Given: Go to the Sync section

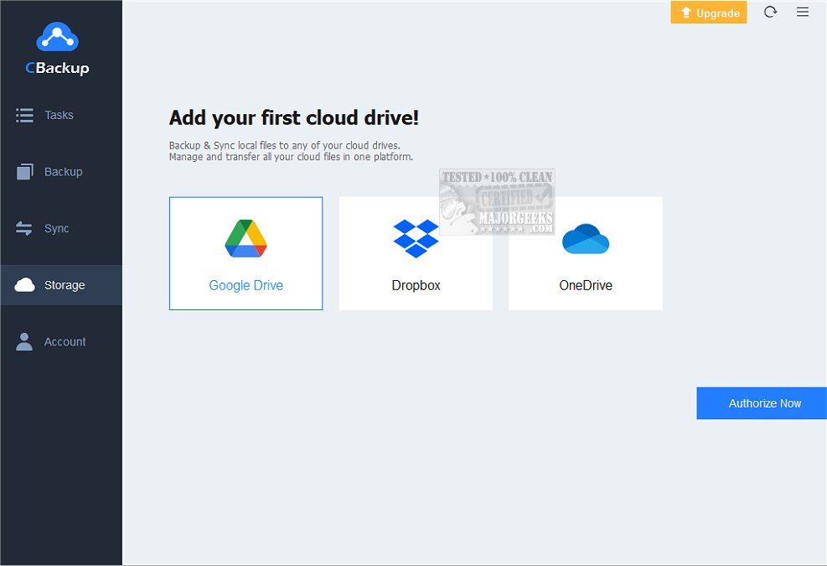Looking at the screenshot, I should 61,228.
